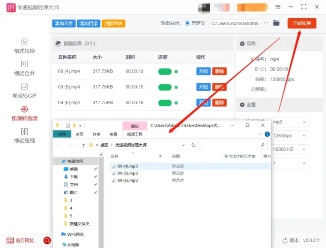Click the Explorer up-one-level arrow
326x248 pixels.
[x=82, y=145]
